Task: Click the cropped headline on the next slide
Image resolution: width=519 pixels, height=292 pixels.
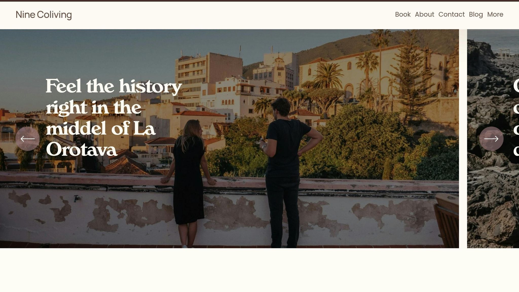Action: tap(516, 118)
